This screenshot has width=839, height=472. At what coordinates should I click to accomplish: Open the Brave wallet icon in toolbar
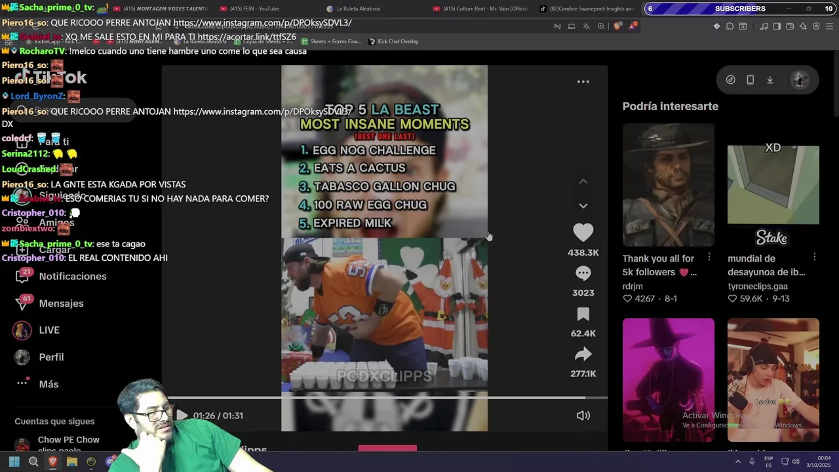(x=790, y=26)
